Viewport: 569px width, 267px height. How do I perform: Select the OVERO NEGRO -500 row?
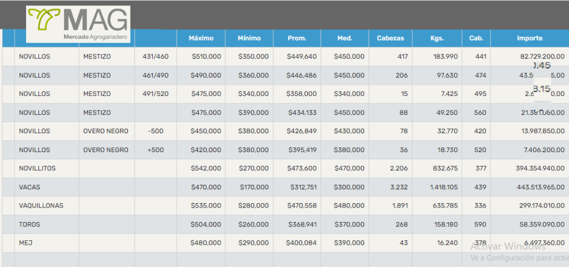[106, 131]
